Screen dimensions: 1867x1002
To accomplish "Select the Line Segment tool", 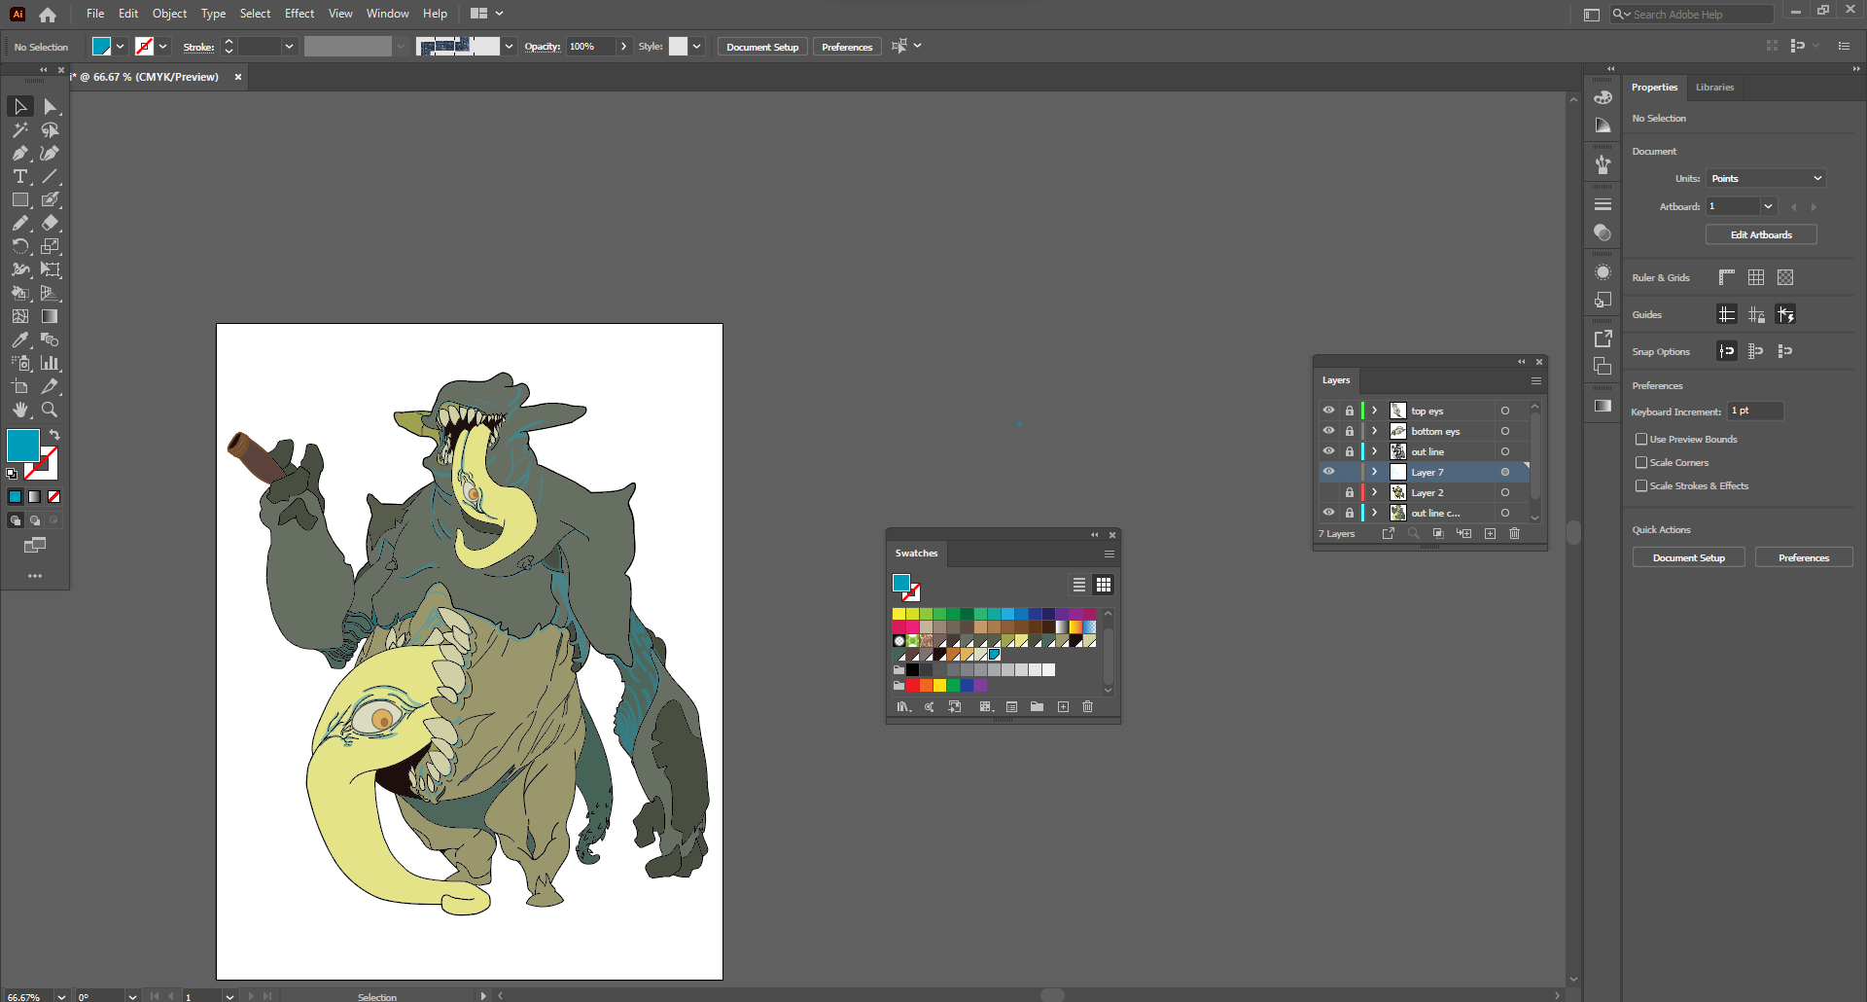I will point(50,176).
